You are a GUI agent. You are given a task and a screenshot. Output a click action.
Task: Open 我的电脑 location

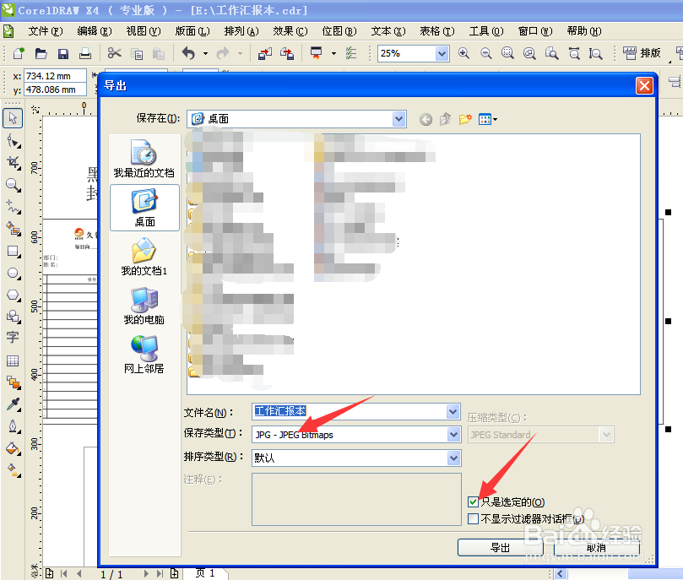(144, 306)
